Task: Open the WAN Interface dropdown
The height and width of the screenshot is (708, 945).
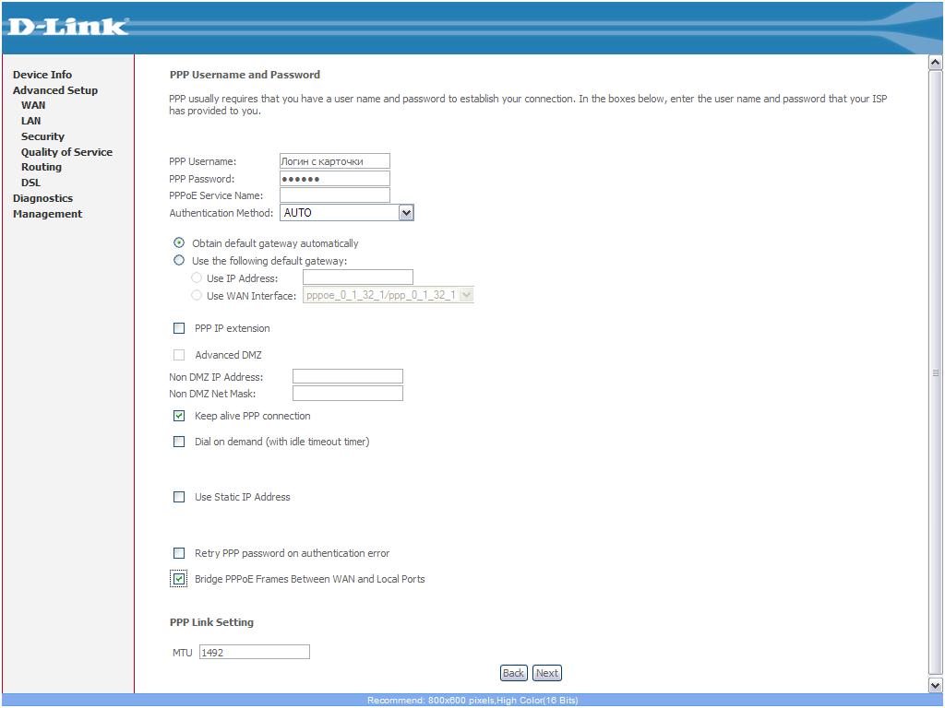Action: click(x=389, y=295)
